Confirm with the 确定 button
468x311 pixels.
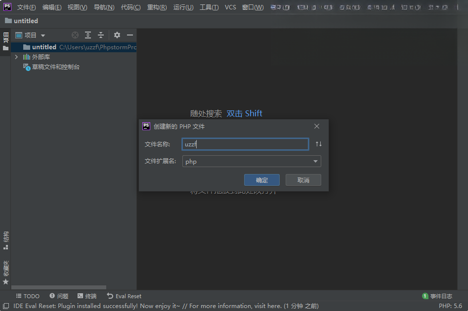tap(262, 180)
